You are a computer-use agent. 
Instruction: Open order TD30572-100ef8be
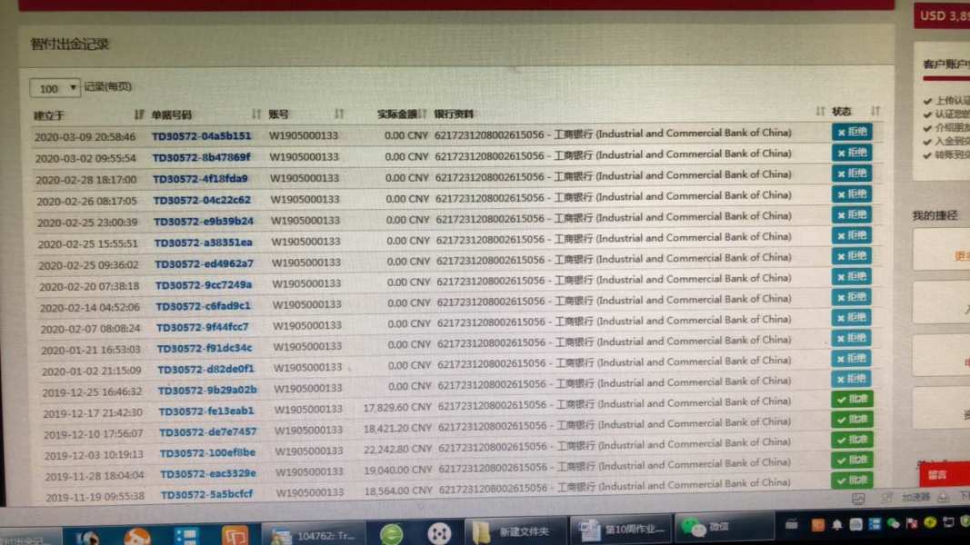click(x=208, y=453)
